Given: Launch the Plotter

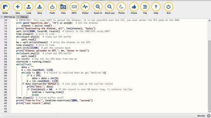Looking at the screenshot, I should [85, 8].
